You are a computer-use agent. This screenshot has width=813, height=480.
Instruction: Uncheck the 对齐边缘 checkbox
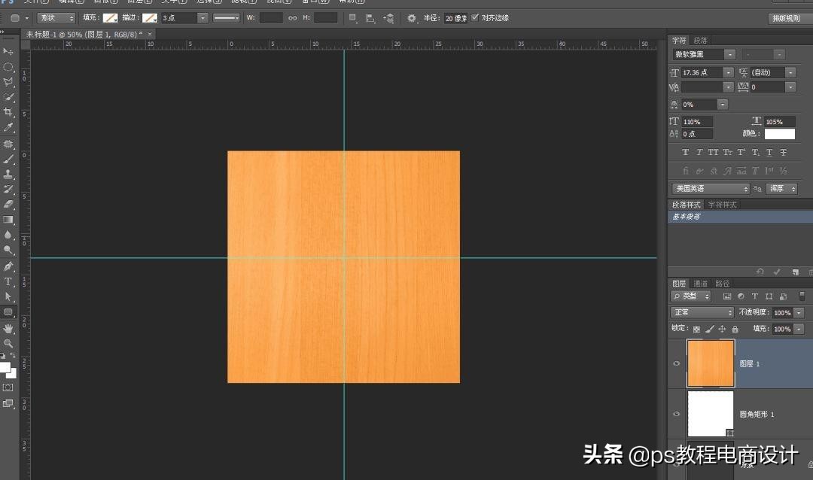pyautogui.click(x=477, y=17)
